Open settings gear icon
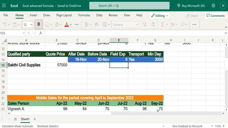Viewport: 228px width, 128px height. coord(213,6)
